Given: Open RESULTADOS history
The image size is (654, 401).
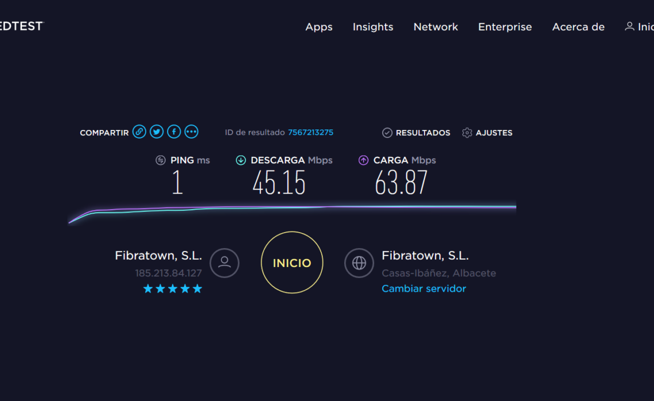Looking at the screenshot, I should coord(416,133).
